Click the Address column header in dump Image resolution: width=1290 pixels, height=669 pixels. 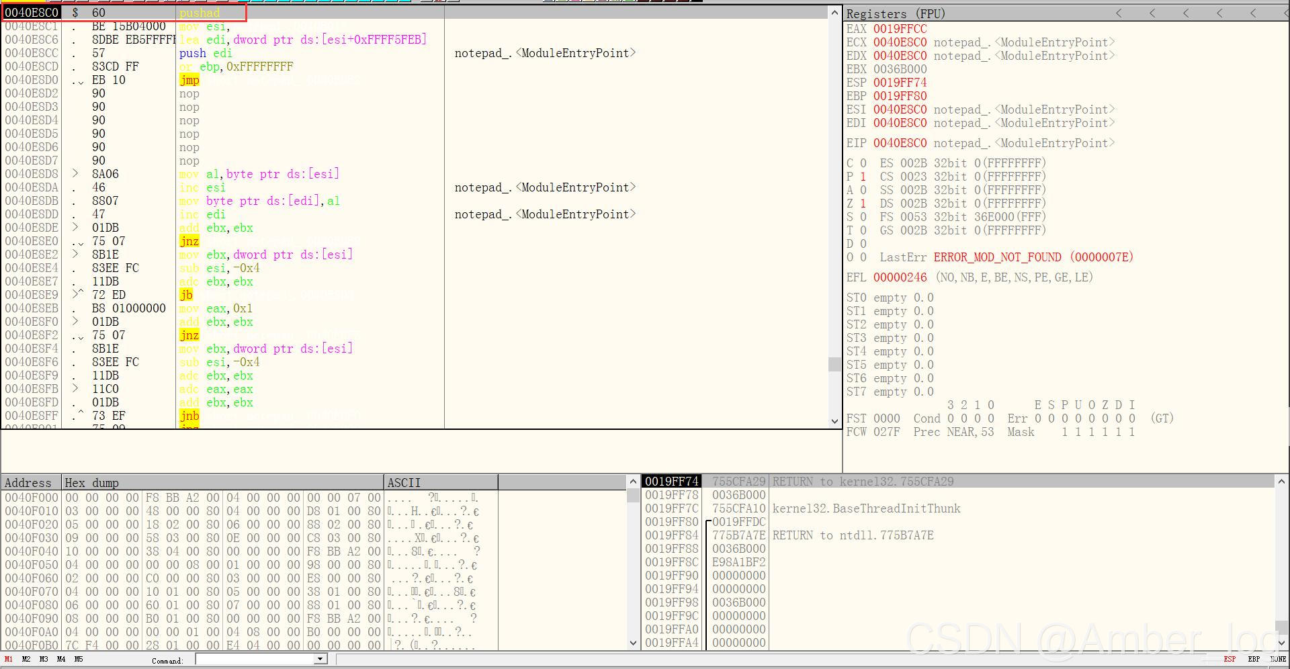click(31, 483)
